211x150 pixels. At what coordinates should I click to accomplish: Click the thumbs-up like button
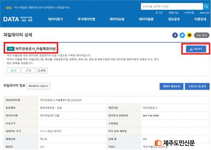pos(14,70)
